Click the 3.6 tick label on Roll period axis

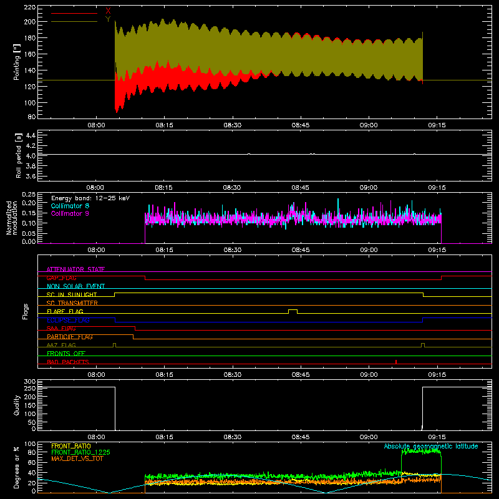(x=31, y=176)
